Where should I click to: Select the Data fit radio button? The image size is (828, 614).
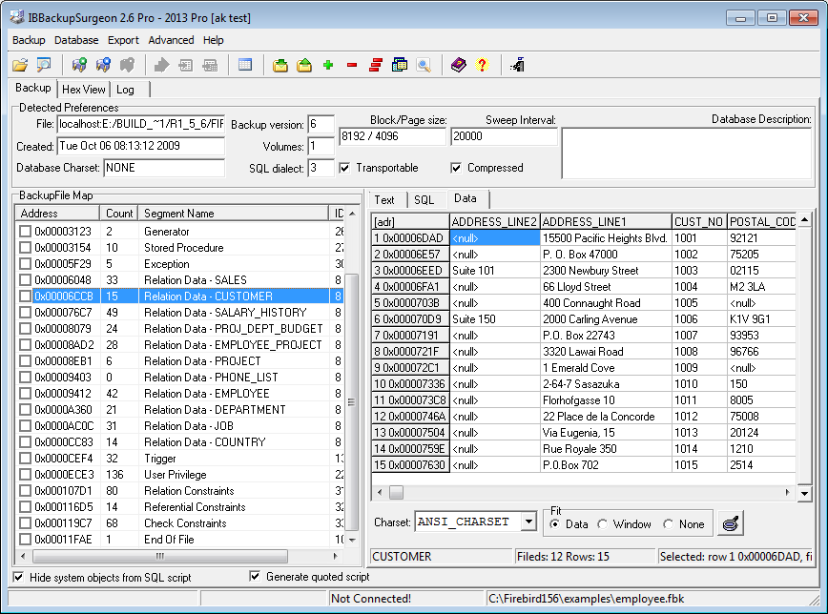pyautogui.click(x=554, y=524)
